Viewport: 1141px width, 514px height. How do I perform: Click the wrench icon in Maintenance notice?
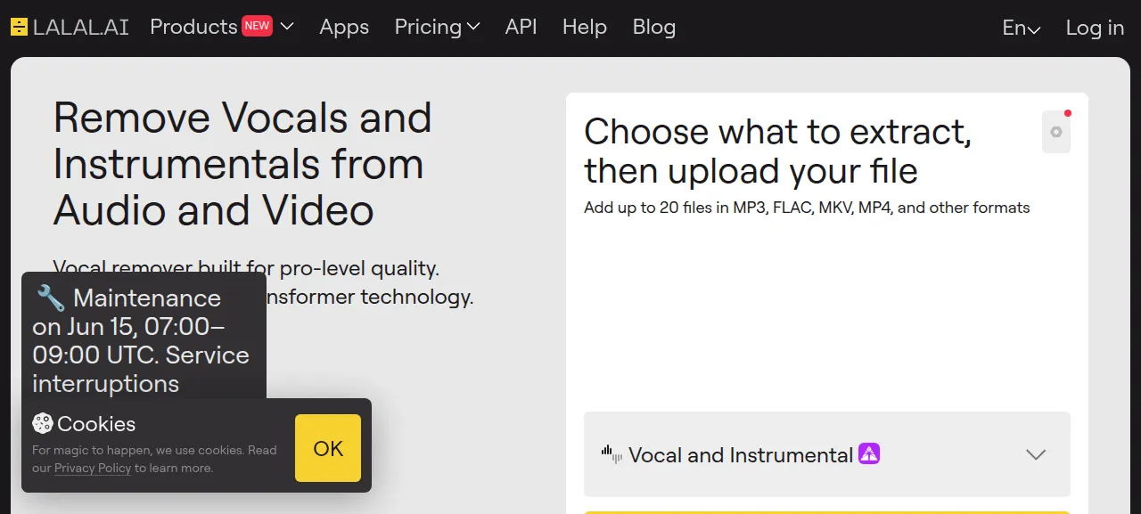tap(51, 297)
